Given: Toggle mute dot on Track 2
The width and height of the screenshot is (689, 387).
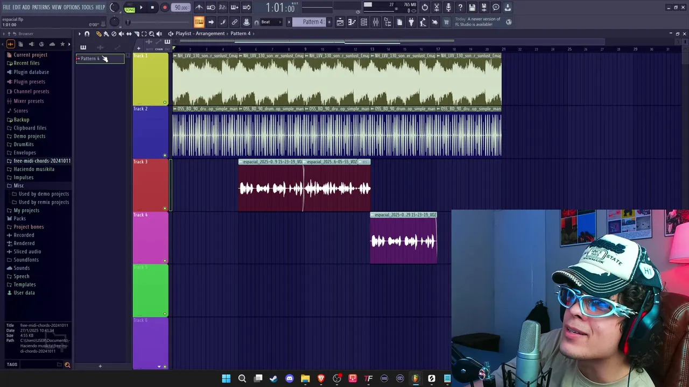Looking at the screenshot, I should [x=165, y=155].
